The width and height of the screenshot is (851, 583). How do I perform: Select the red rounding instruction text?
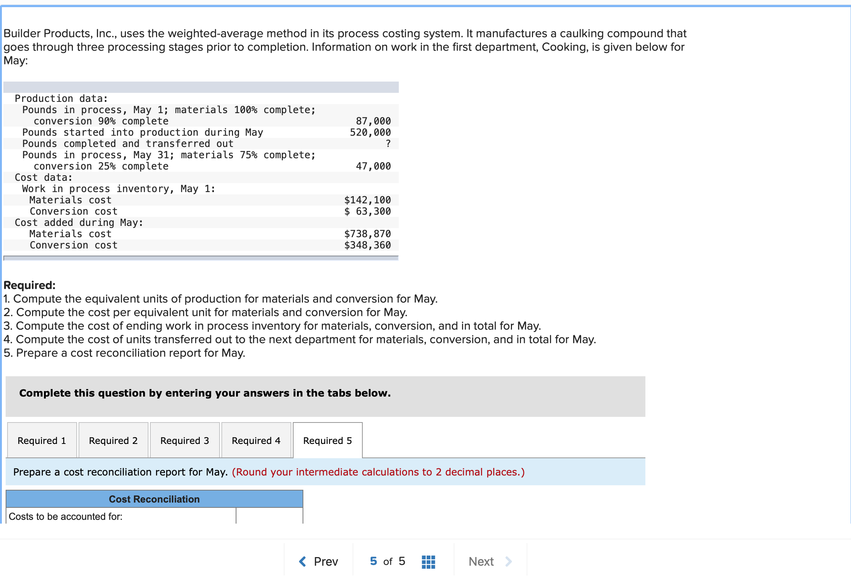coord(378,472)
